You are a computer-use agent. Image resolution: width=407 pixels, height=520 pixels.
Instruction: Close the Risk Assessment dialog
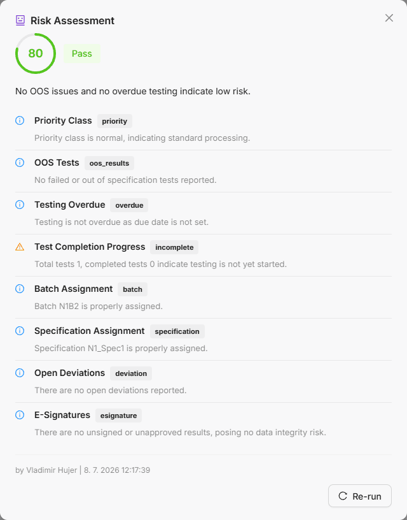[389, 18]
